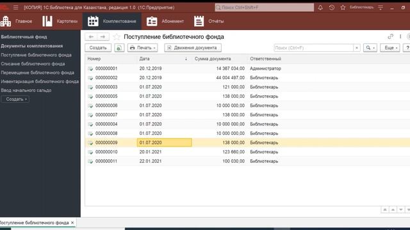Click the amount 14 387 034,00
This screenshot has height=230, width=410.
click(x=231, y=68)
